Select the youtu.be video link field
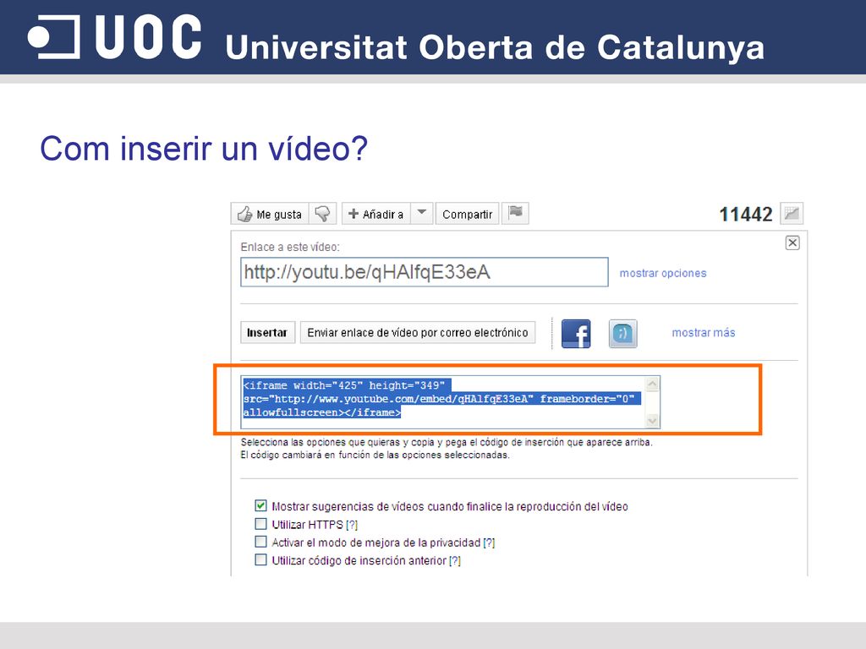This screenshot has height=649, width=866. point(425,272)
